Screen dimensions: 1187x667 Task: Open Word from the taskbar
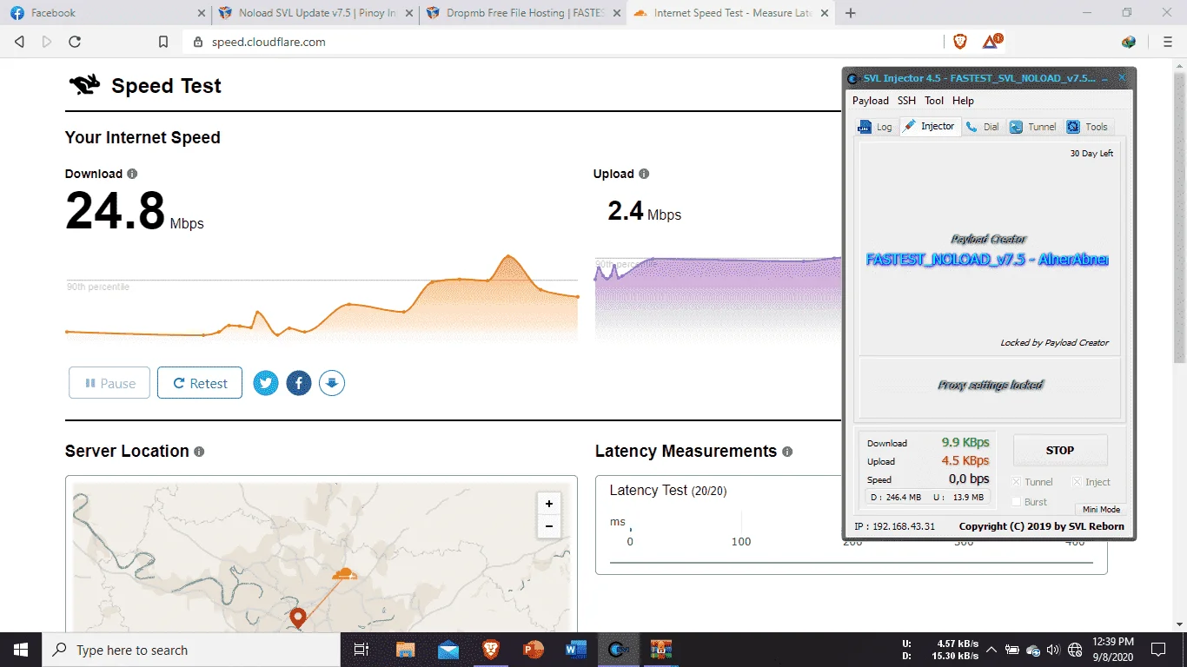(576, 650)
